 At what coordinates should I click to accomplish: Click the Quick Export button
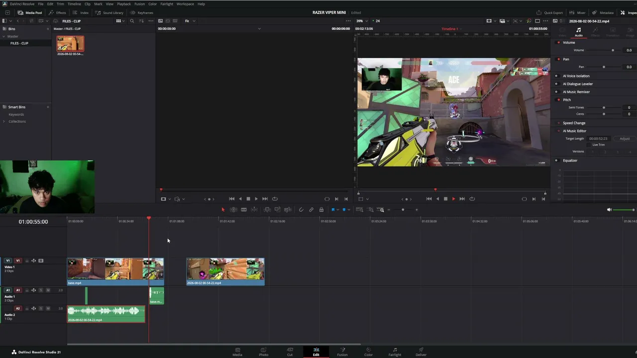click(x=549, y=12)
